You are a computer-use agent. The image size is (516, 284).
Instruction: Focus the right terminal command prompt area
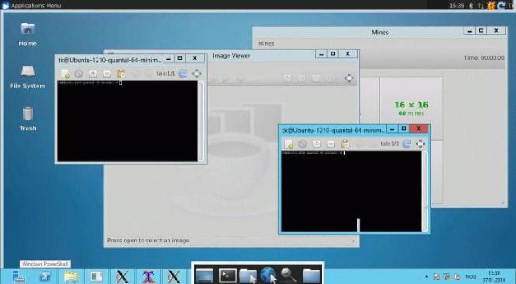(x=351, y=191)
